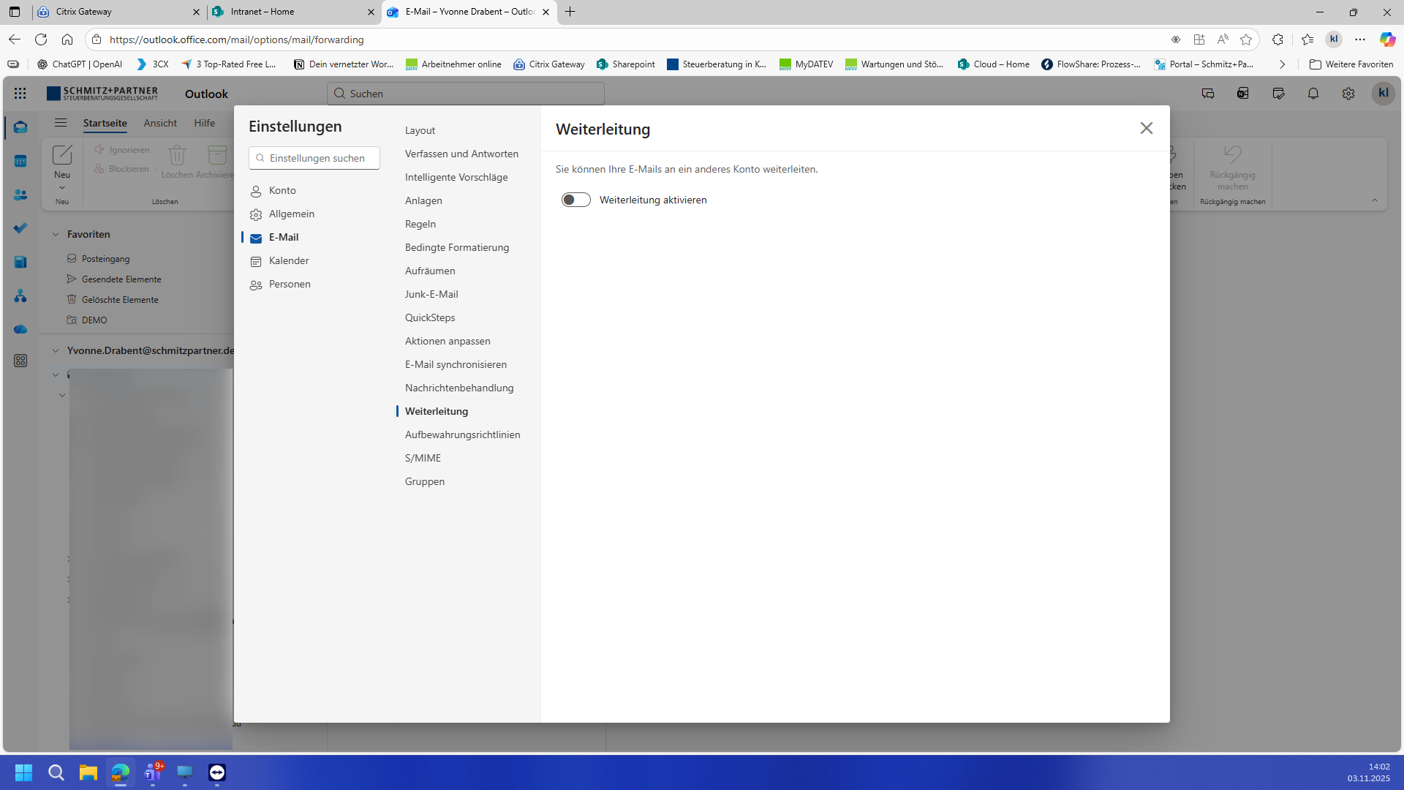
Task: Open the Sharepoint bookmark in favorites bar
Action: point(626,64)
